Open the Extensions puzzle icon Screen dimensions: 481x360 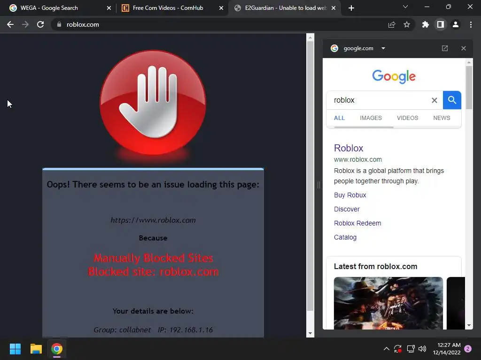[426, 24]
